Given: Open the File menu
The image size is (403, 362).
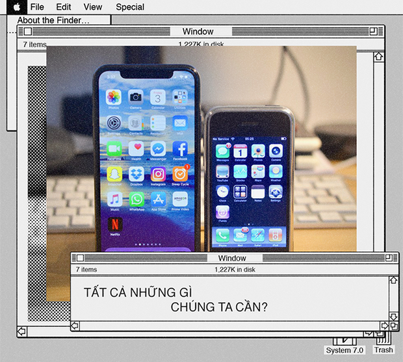Looking at the screenshot, I should tap(37, 7).
